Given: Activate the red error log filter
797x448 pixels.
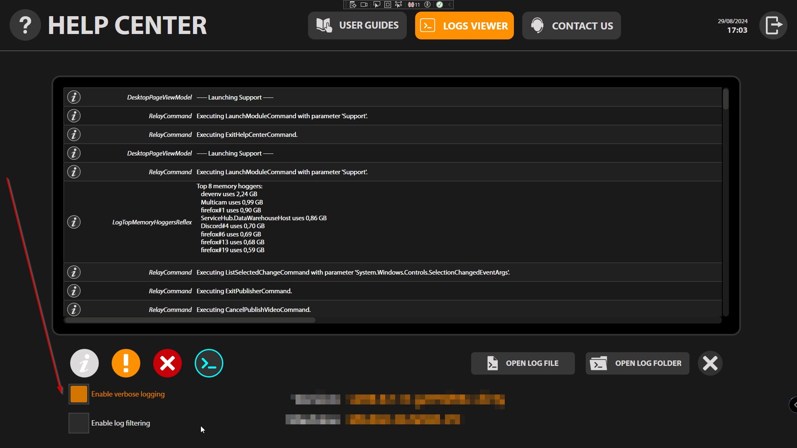Looking at the screenshot, I should (167, 363).
